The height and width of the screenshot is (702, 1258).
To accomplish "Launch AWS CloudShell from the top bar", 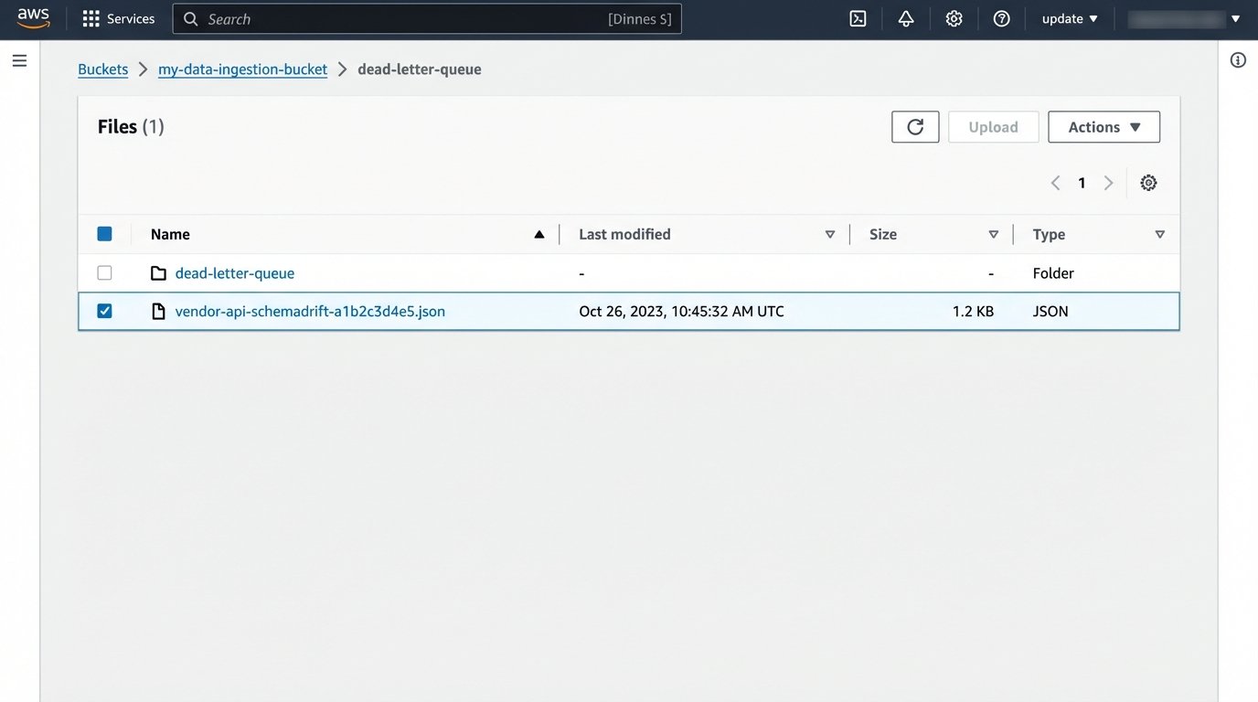I will [857, 18].
